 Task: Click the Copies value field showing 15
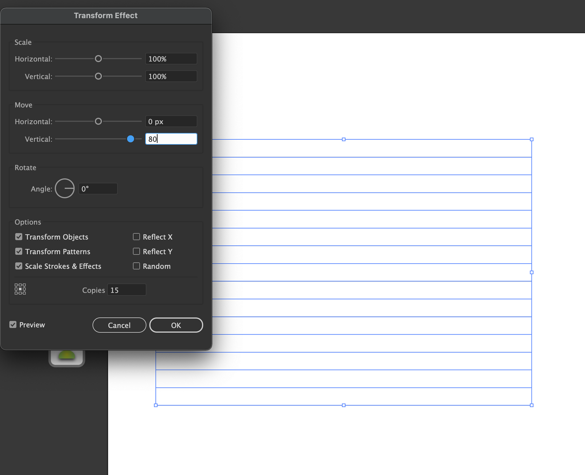tap(126, 290)
